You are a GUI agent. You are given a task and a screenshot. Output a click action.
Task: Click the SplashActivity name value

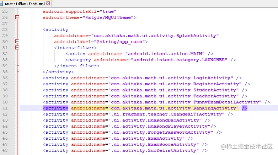155,36
